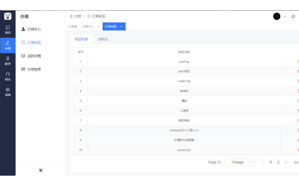
Task: Click the chat message icon in header
Action: [293, 17]
